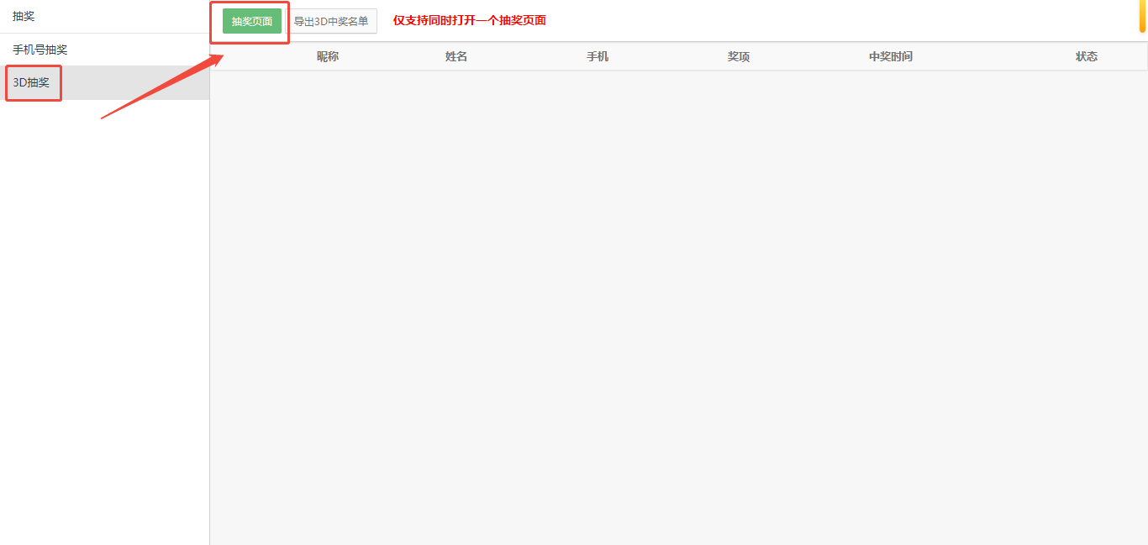Open the 3D抽奖 sidebar item
The height and width of the screenshot is (545, 1148).
(x=32, y=82)
